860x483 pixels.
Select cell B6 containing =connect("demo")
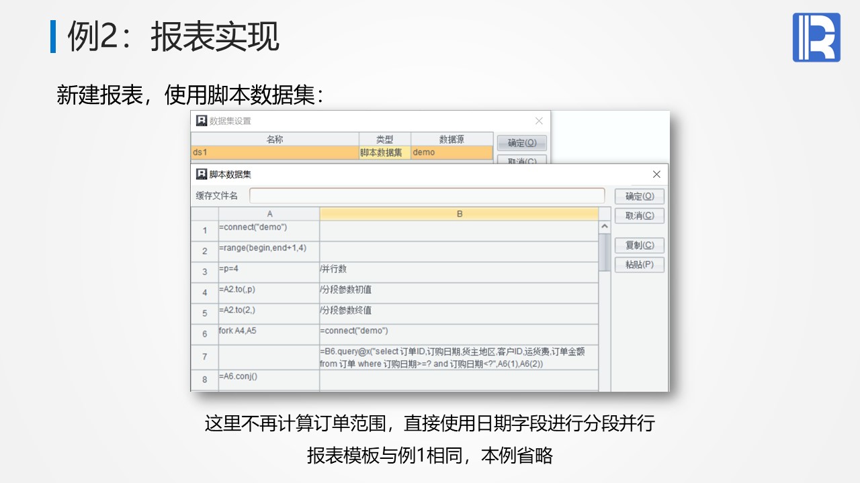pos(459,335)
